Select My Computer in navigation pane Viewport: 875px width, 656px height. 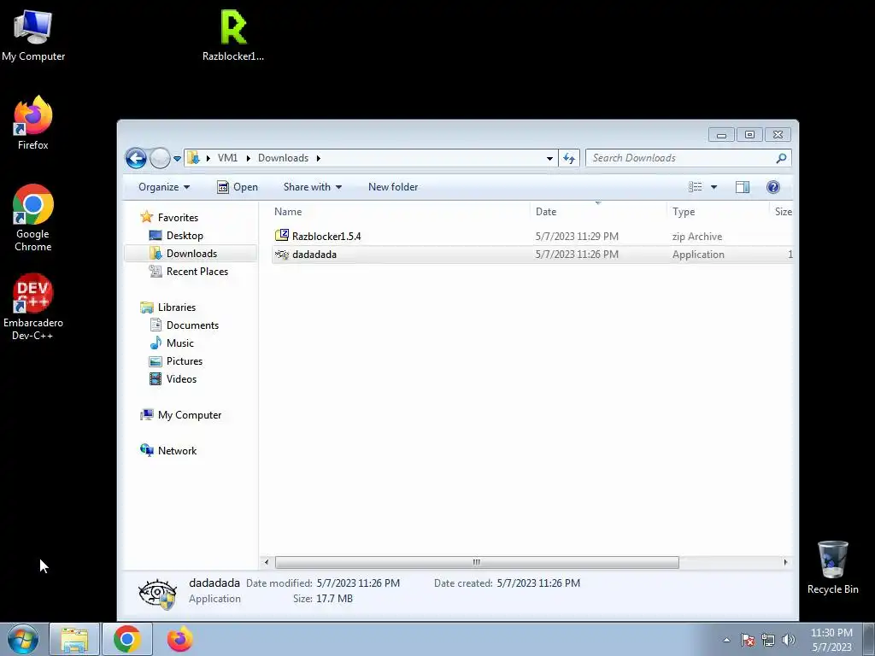[x=189, y=415]
